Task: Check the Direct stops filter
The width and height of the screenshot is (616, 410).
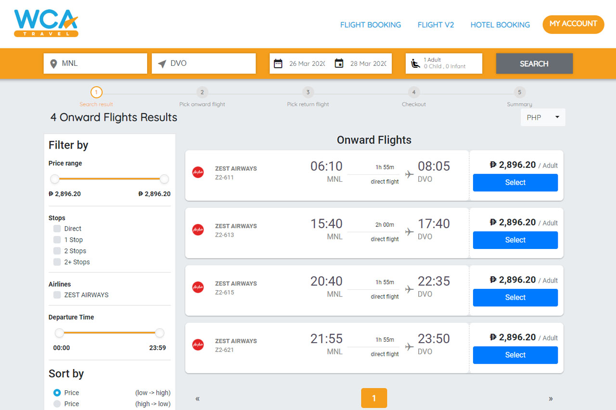Action: point(57,229)
